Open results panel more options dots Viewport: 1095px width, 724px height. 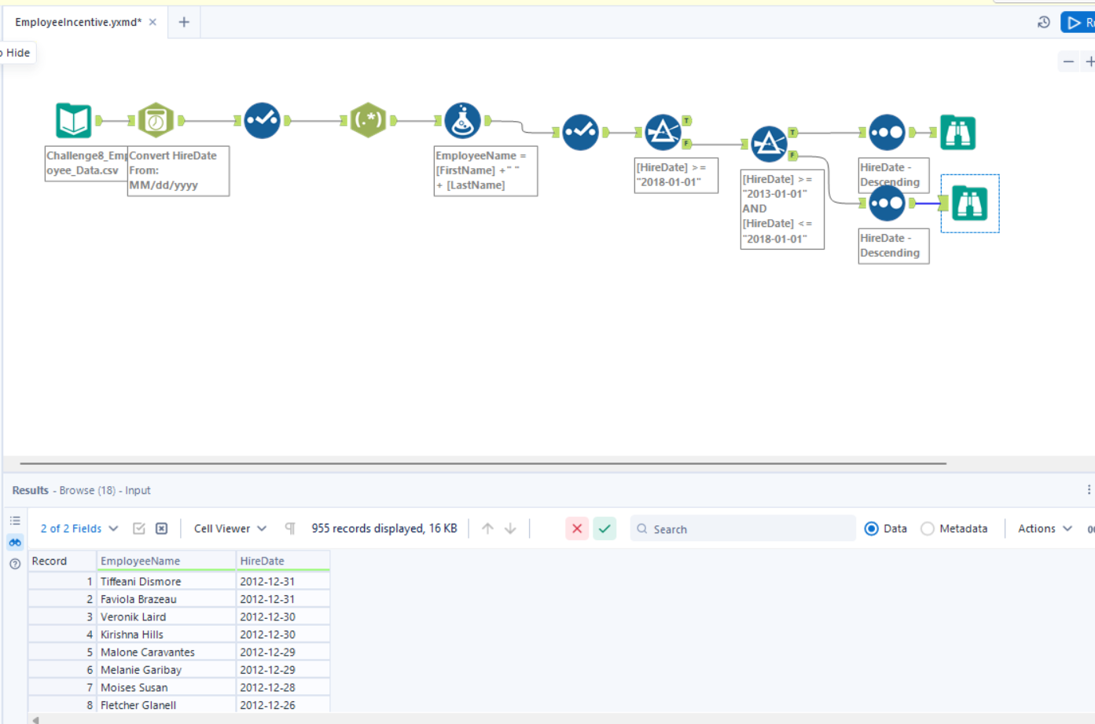click(x=1089, y=490)
